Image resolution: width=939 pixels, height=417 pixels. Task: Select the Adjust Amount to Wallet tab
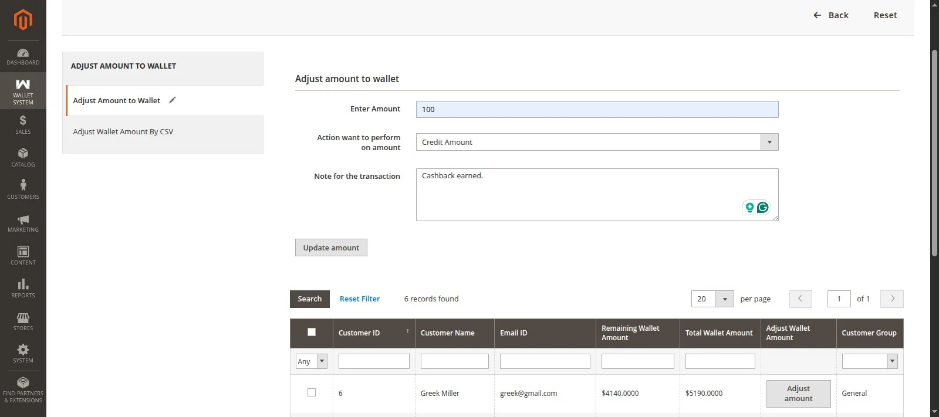point(164,100)
